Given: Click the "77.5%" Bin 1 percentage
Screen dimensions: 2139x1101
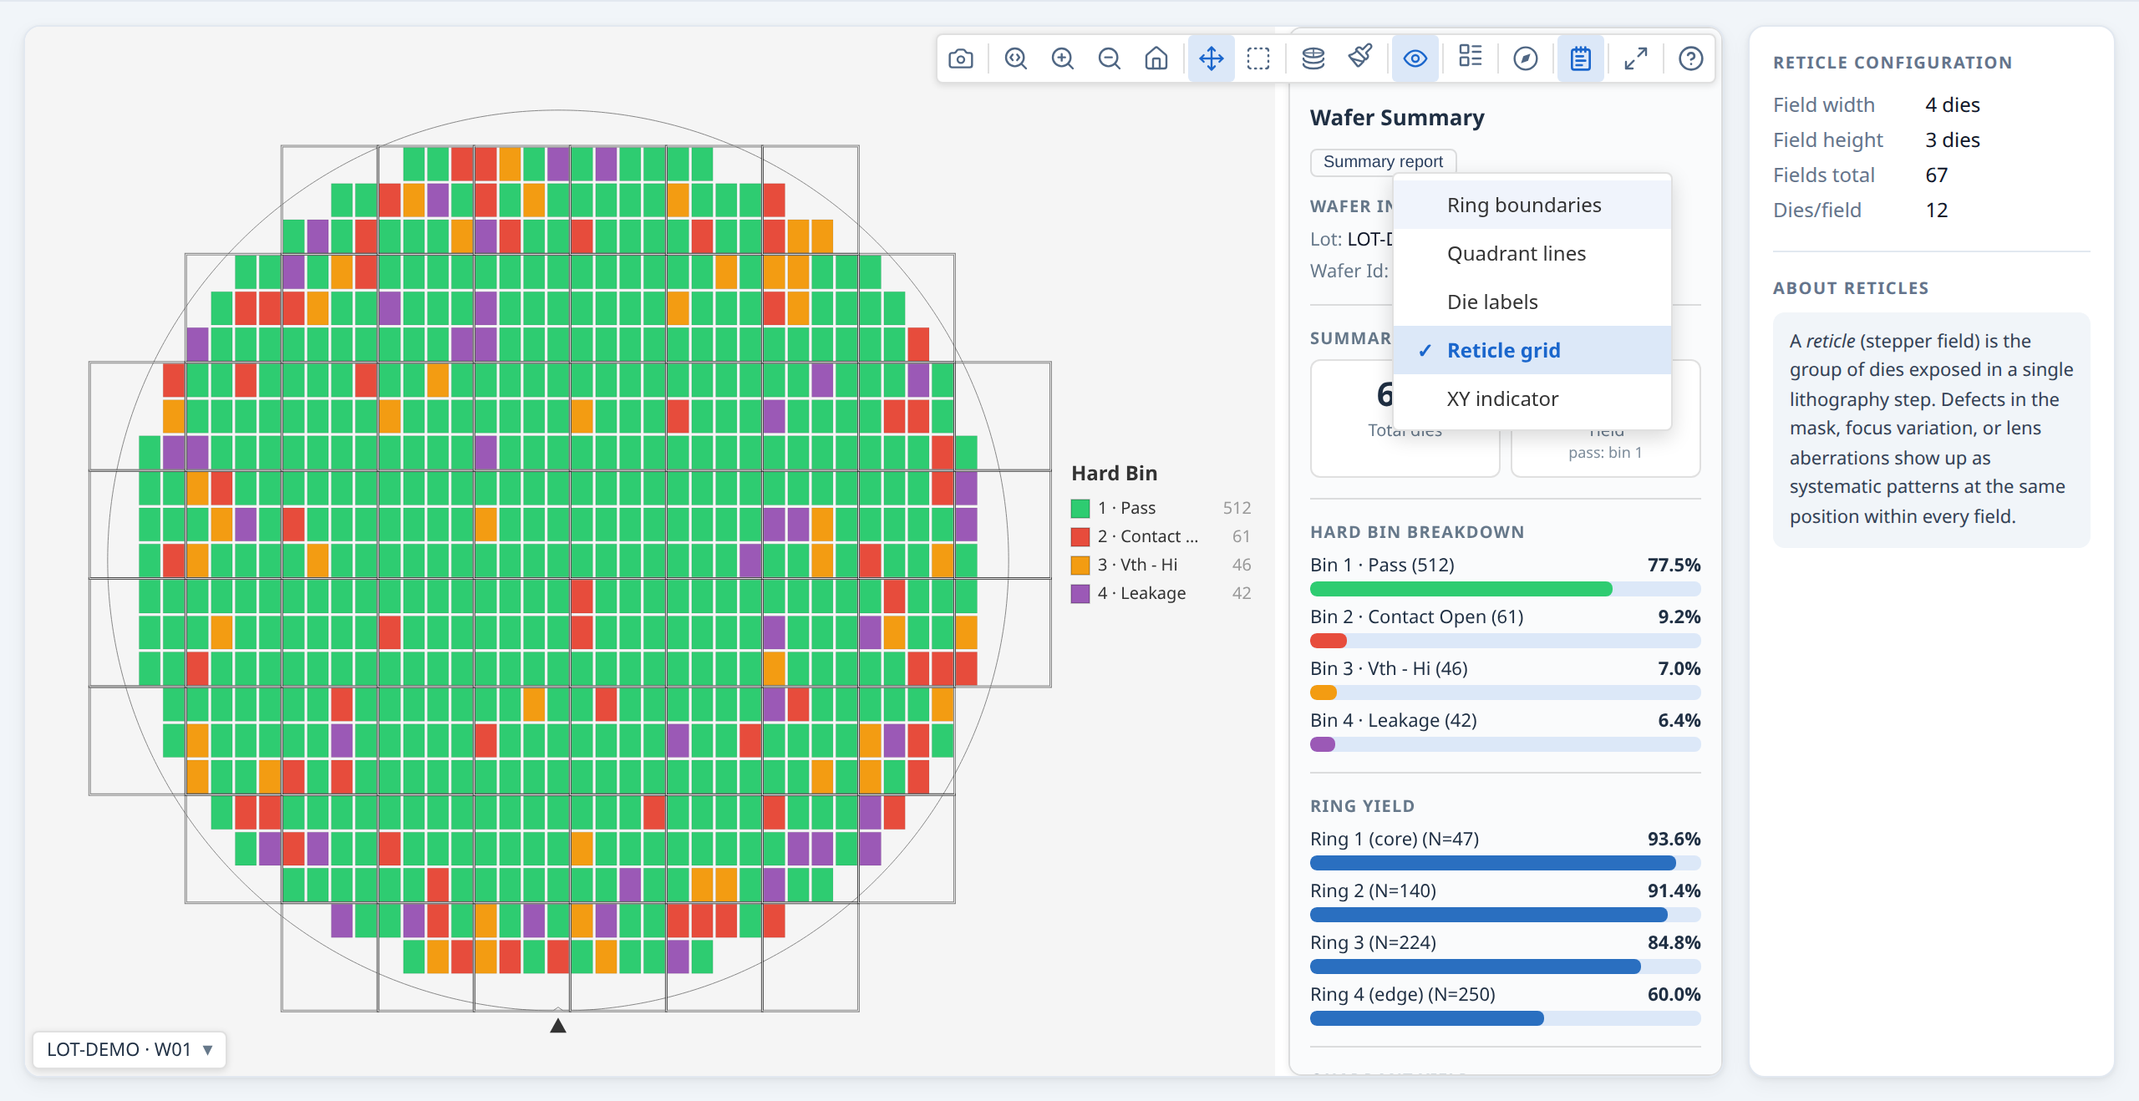Looking at the screenshot, I should point(1674,565).
